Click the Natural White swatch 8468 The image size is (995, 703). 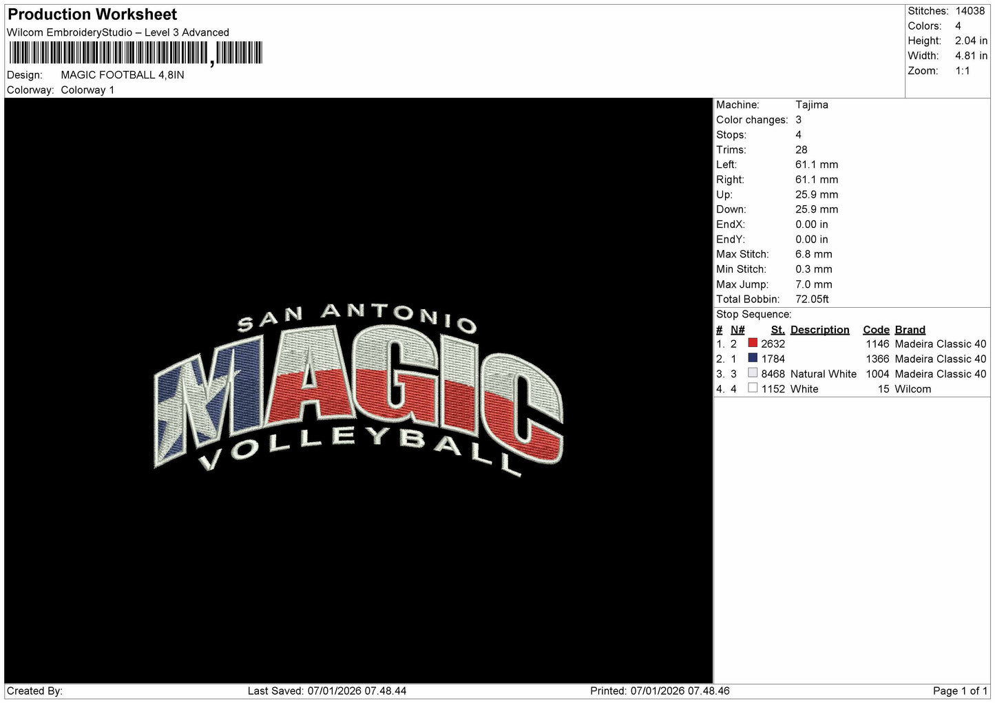753,373
